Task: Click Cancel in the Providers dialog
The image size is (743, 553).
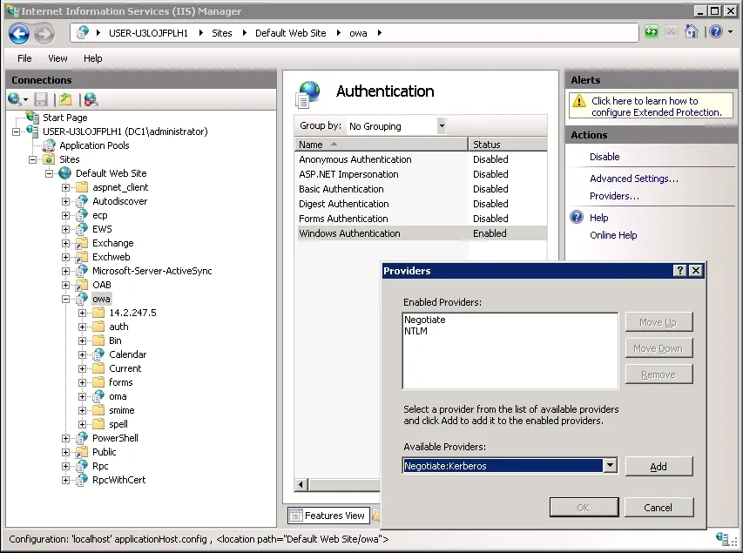Action: [x=659, y=508]
